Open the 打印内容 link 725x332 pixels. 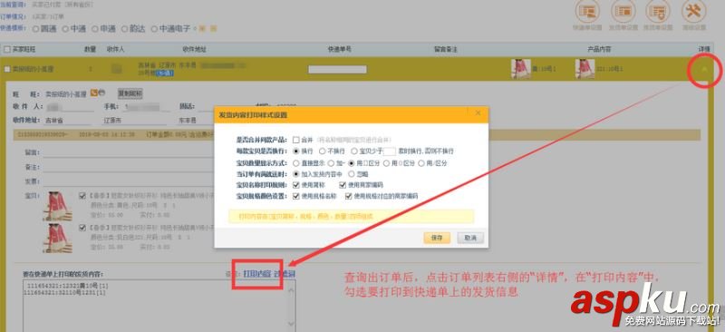point(257,273)
